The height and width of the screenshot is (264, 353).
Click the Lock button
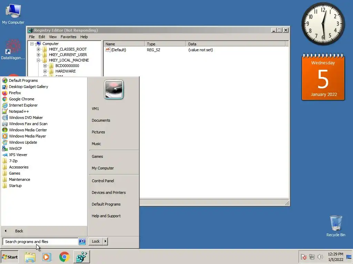pyautogui.click(x=96, y=241)
